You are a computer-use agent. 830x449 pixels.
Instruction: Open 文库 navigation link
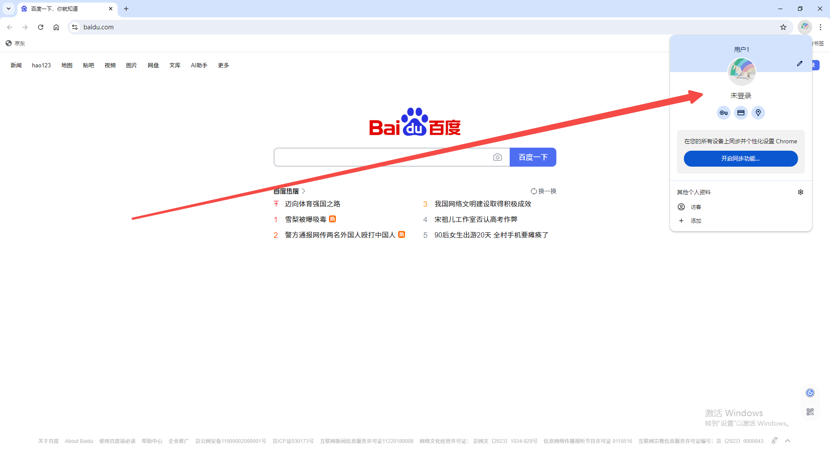[x=175, y=65]
